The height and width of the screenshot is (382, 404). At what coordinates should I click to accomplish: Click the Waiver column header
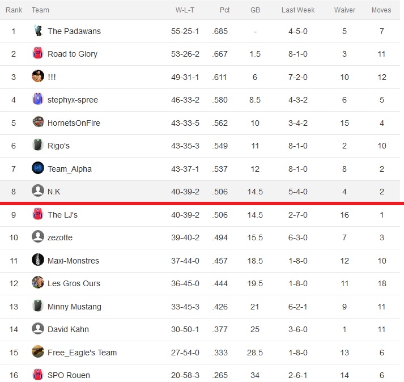(x=345, y=10)
